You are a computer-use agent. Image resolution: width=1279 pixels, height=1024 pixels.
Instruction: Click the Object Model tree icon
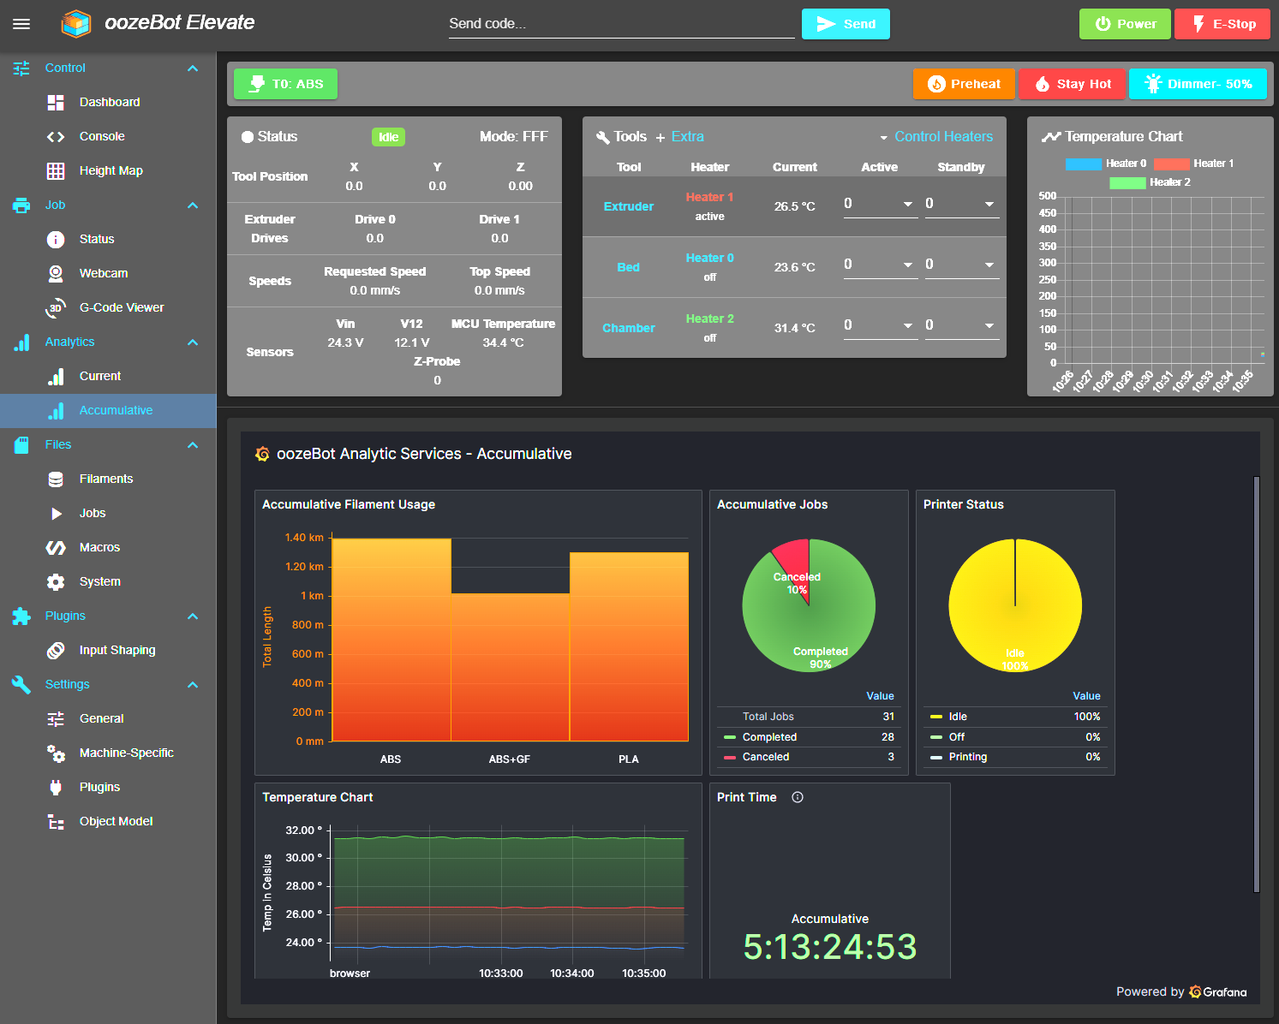(x=56, y=822)
